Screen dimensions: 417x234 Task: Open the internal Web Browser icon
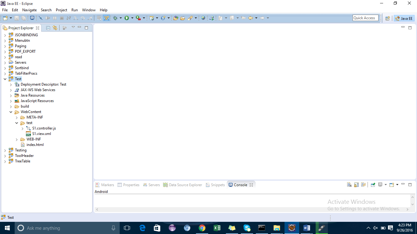[x=203, y=18]
